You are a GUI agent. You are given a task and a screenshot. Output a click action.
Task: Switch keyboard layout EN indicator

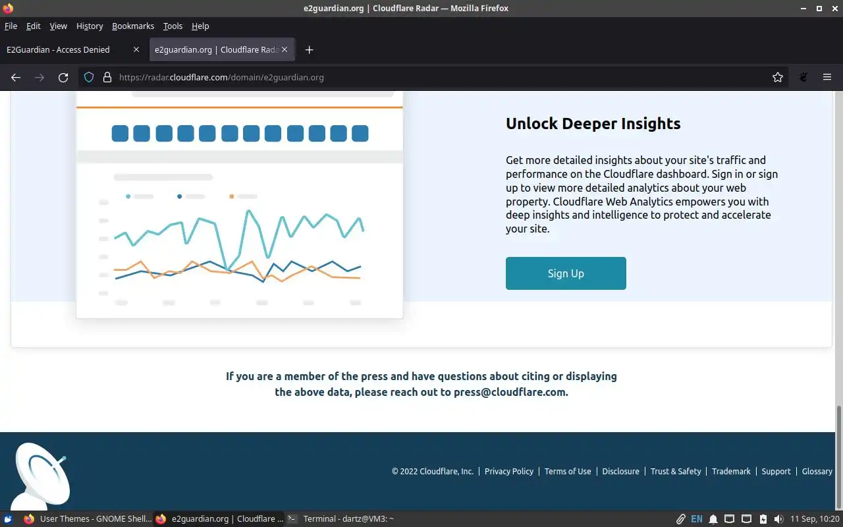pyautogui.click(x=697, y=519)
